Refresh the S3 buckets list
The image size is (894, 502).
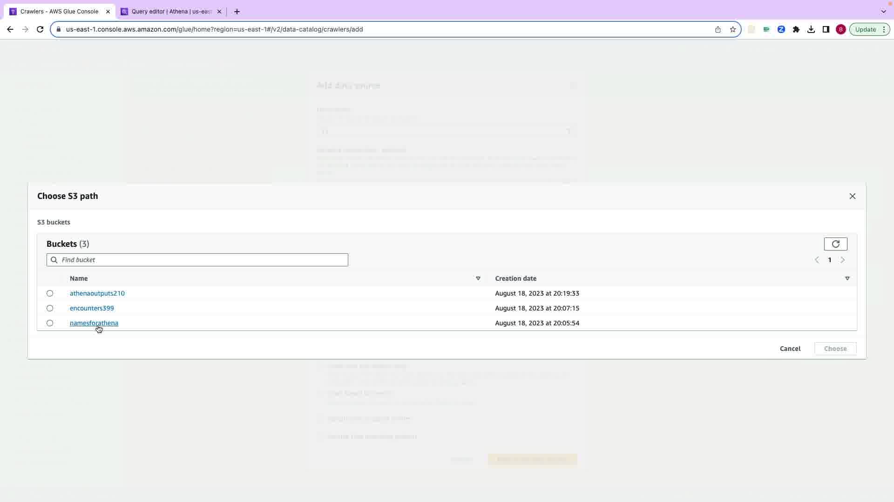[x=835, y=244]
